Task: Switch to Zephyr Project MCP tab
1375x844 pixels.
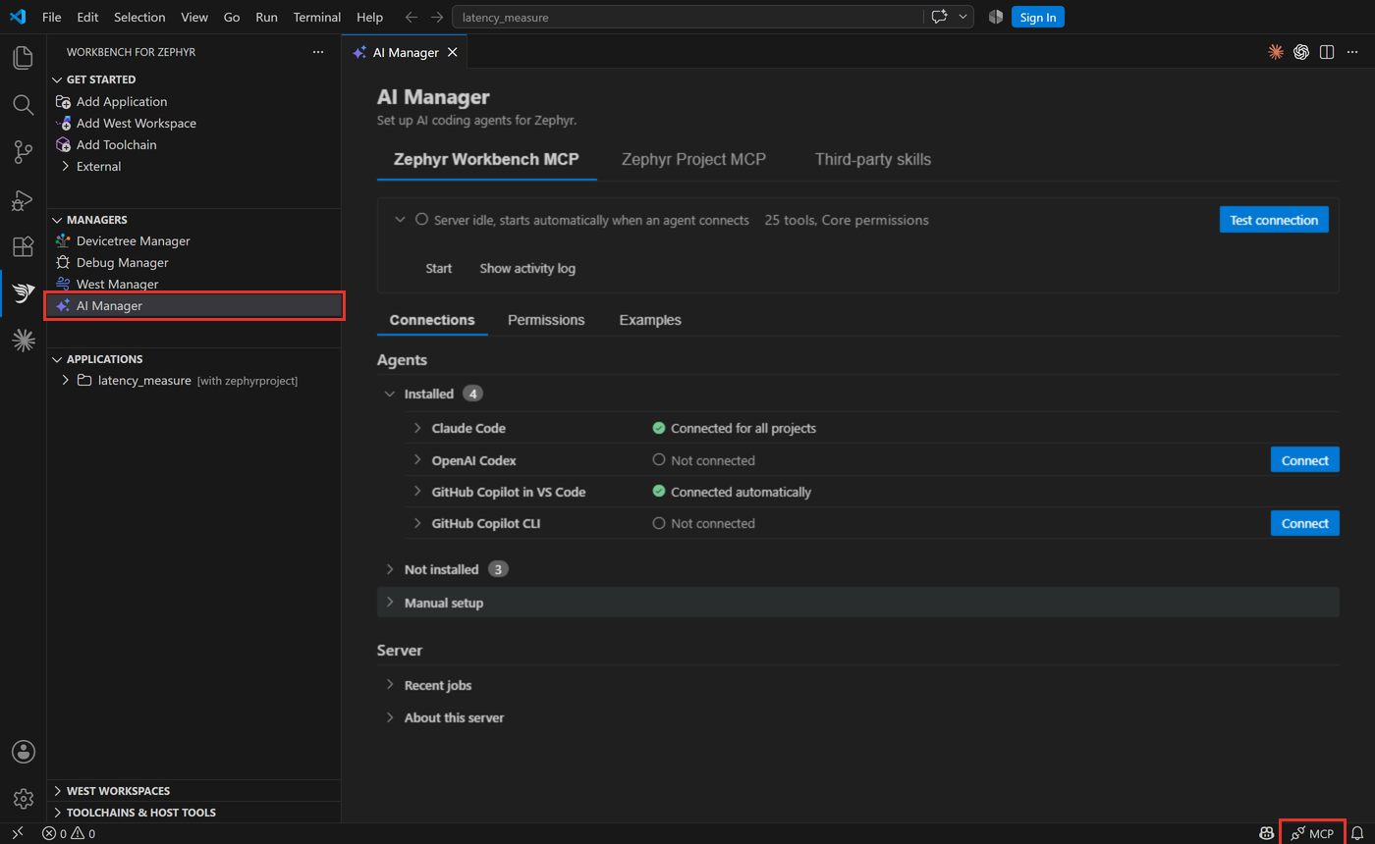Action: (693, 159)
